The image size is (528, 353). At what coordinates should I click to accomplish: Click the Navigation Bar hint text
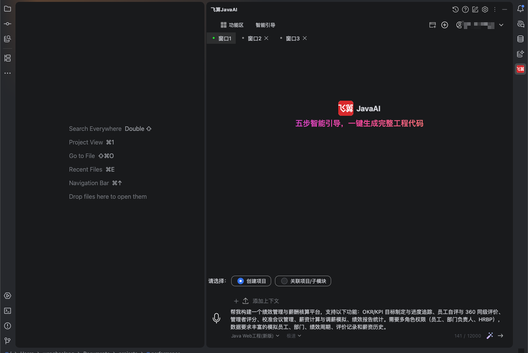pyautogui.click(x=89, y=183)
